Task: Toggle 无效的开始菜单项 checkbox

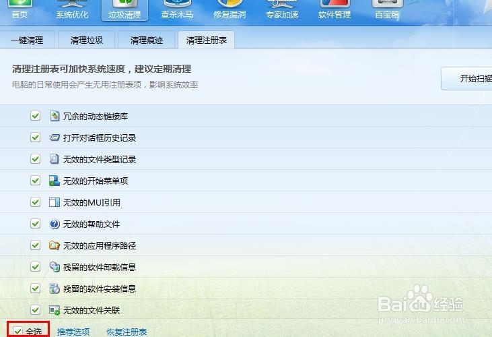Action: pos(36,181)
